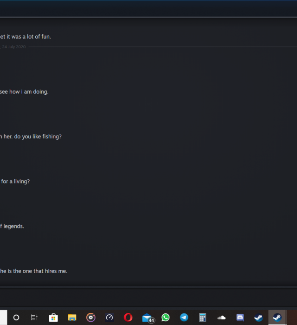Focus the Windows taskbar search box
The height and width of the screenshot is (325, 297).
tap(3, 318)
